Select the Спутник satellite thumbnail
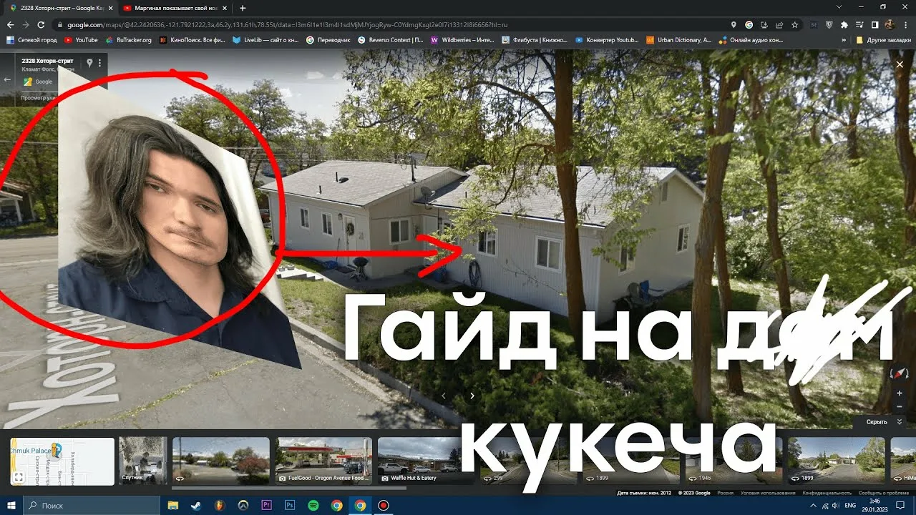Screen dimensions: 916x515 coord(143,460)
